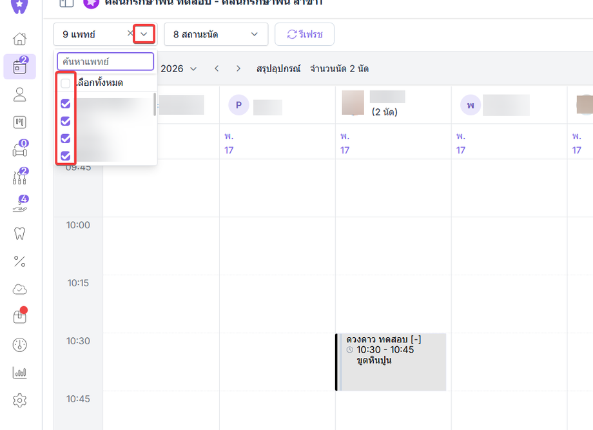Go to next date with right chevron
The image size is (593, 430).
(x=238, y=68)
